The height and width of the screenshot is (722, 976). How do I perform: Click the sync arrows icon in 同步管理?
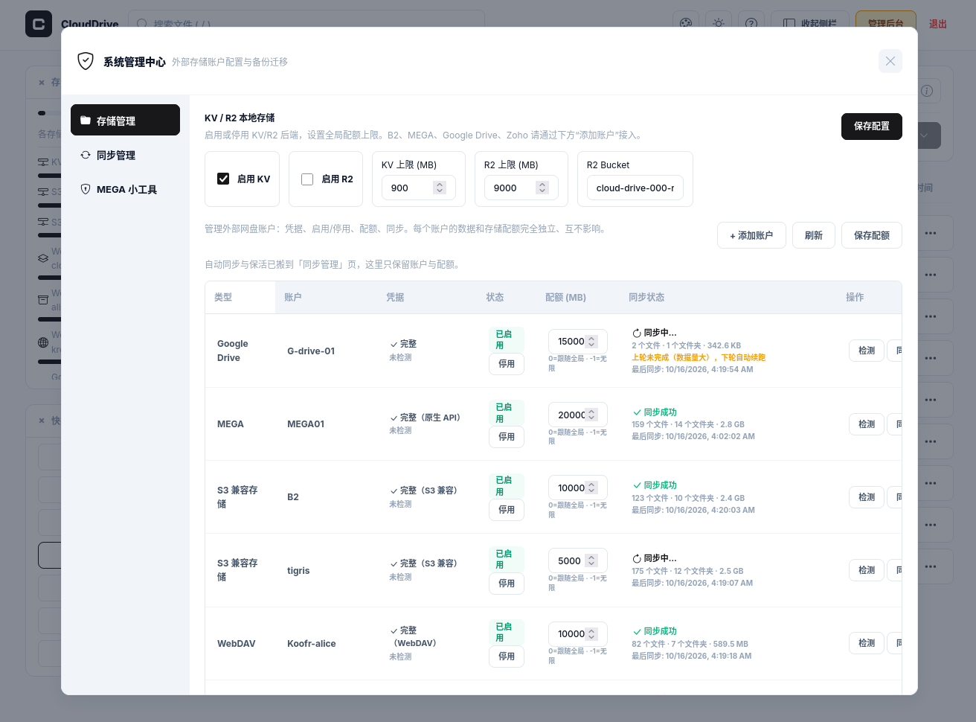(x=86, y=155)
